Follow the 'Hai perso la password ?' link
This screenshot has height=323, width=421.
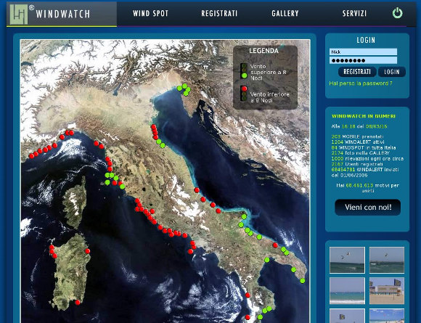point(361,83)
